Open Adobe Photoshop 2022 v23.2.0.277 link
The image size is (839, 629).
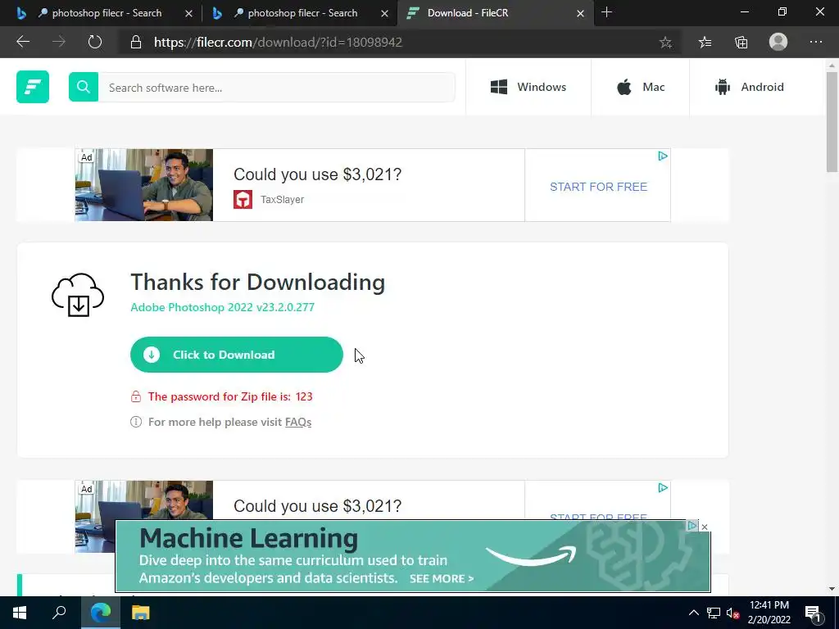point(223,308)
